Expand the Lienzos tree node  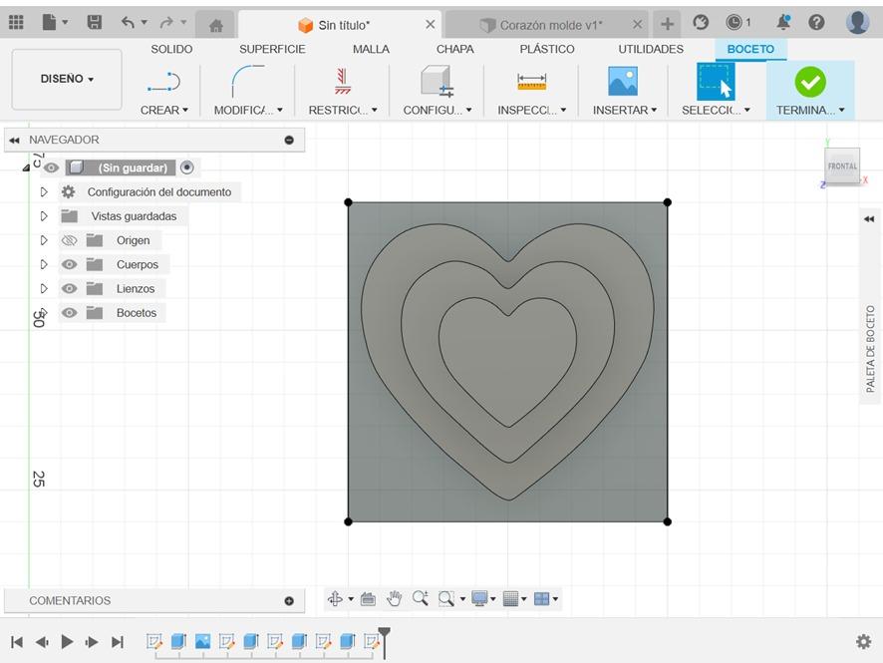[x=44, y=289]
